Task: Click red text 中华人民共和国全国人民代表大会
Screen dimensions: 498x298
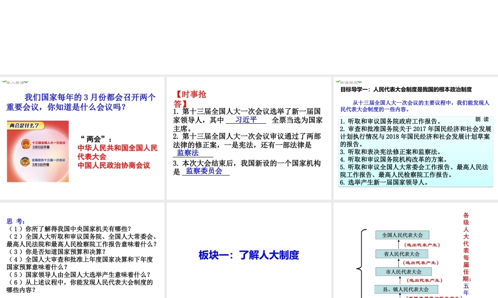Action: [117, 152]
